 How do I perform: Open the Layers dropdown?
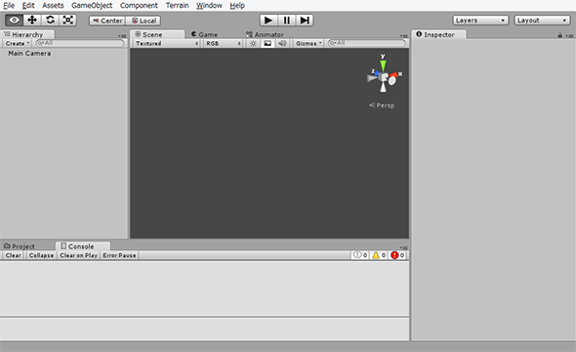480,21
